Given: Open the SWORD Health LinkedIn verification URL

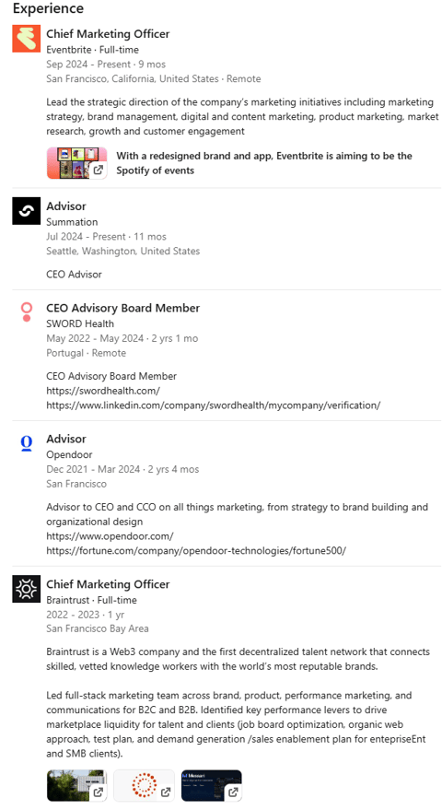Looking at the screenshot, I should coord(214,405).
